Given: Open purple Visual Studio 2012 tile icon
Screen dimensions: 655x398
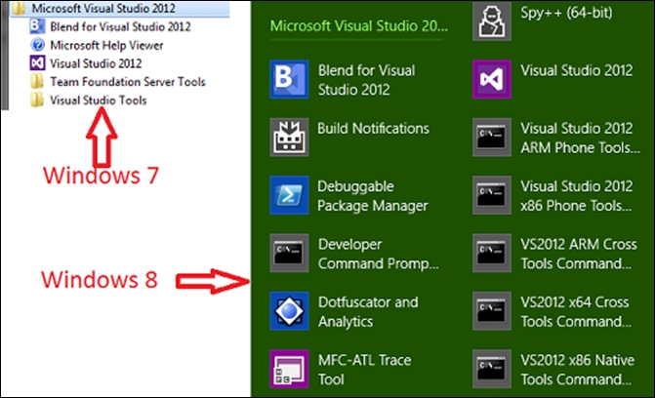Looking at the screenshot, I should coord(492,79).
